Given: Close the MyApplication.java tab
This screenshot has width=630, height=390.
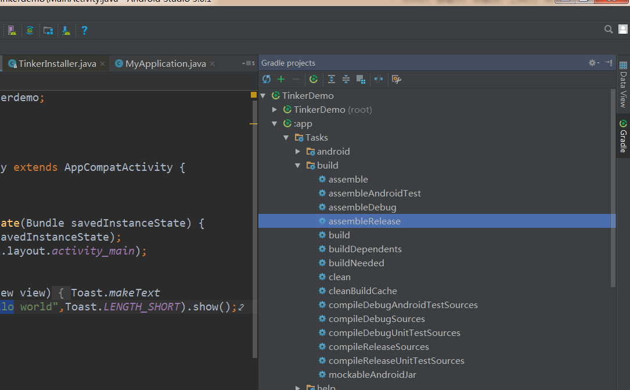Looking at the screenshot, I should coord(212,63).
